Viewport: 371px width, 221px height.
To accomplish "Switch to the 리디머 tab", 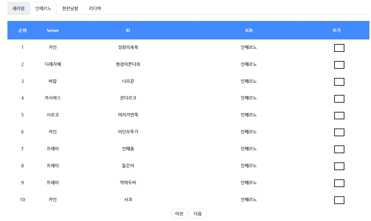I will coord(95,9).
